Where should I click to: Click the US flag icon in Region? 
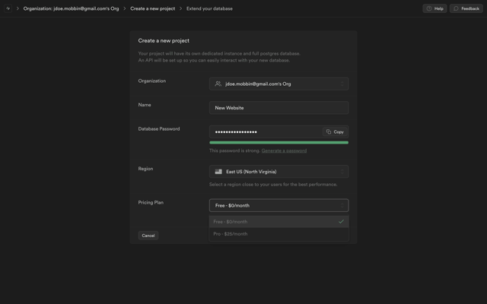point(218,172)
